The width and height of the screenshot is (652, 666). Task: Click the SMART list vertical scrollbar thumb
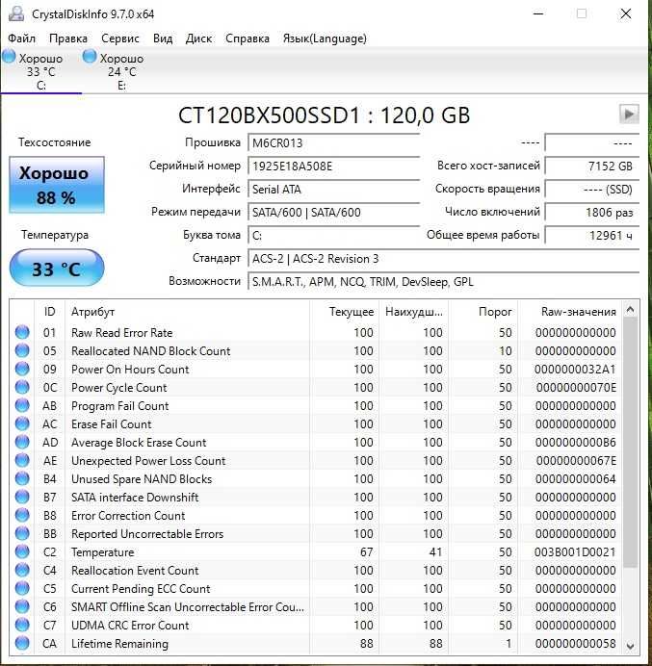[630, 442]
